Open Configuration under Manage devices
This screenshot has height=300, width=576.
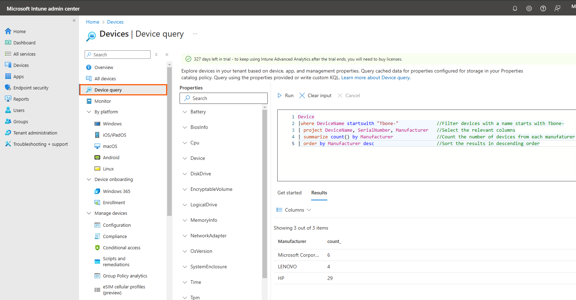click(117, 225)
